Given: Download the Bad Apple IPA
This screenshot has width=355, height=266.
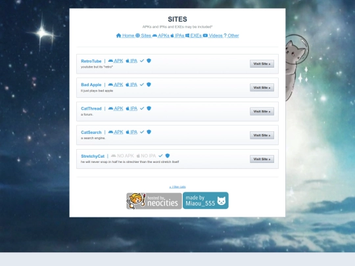Looking at the screenshot, I should pos(131,85).
